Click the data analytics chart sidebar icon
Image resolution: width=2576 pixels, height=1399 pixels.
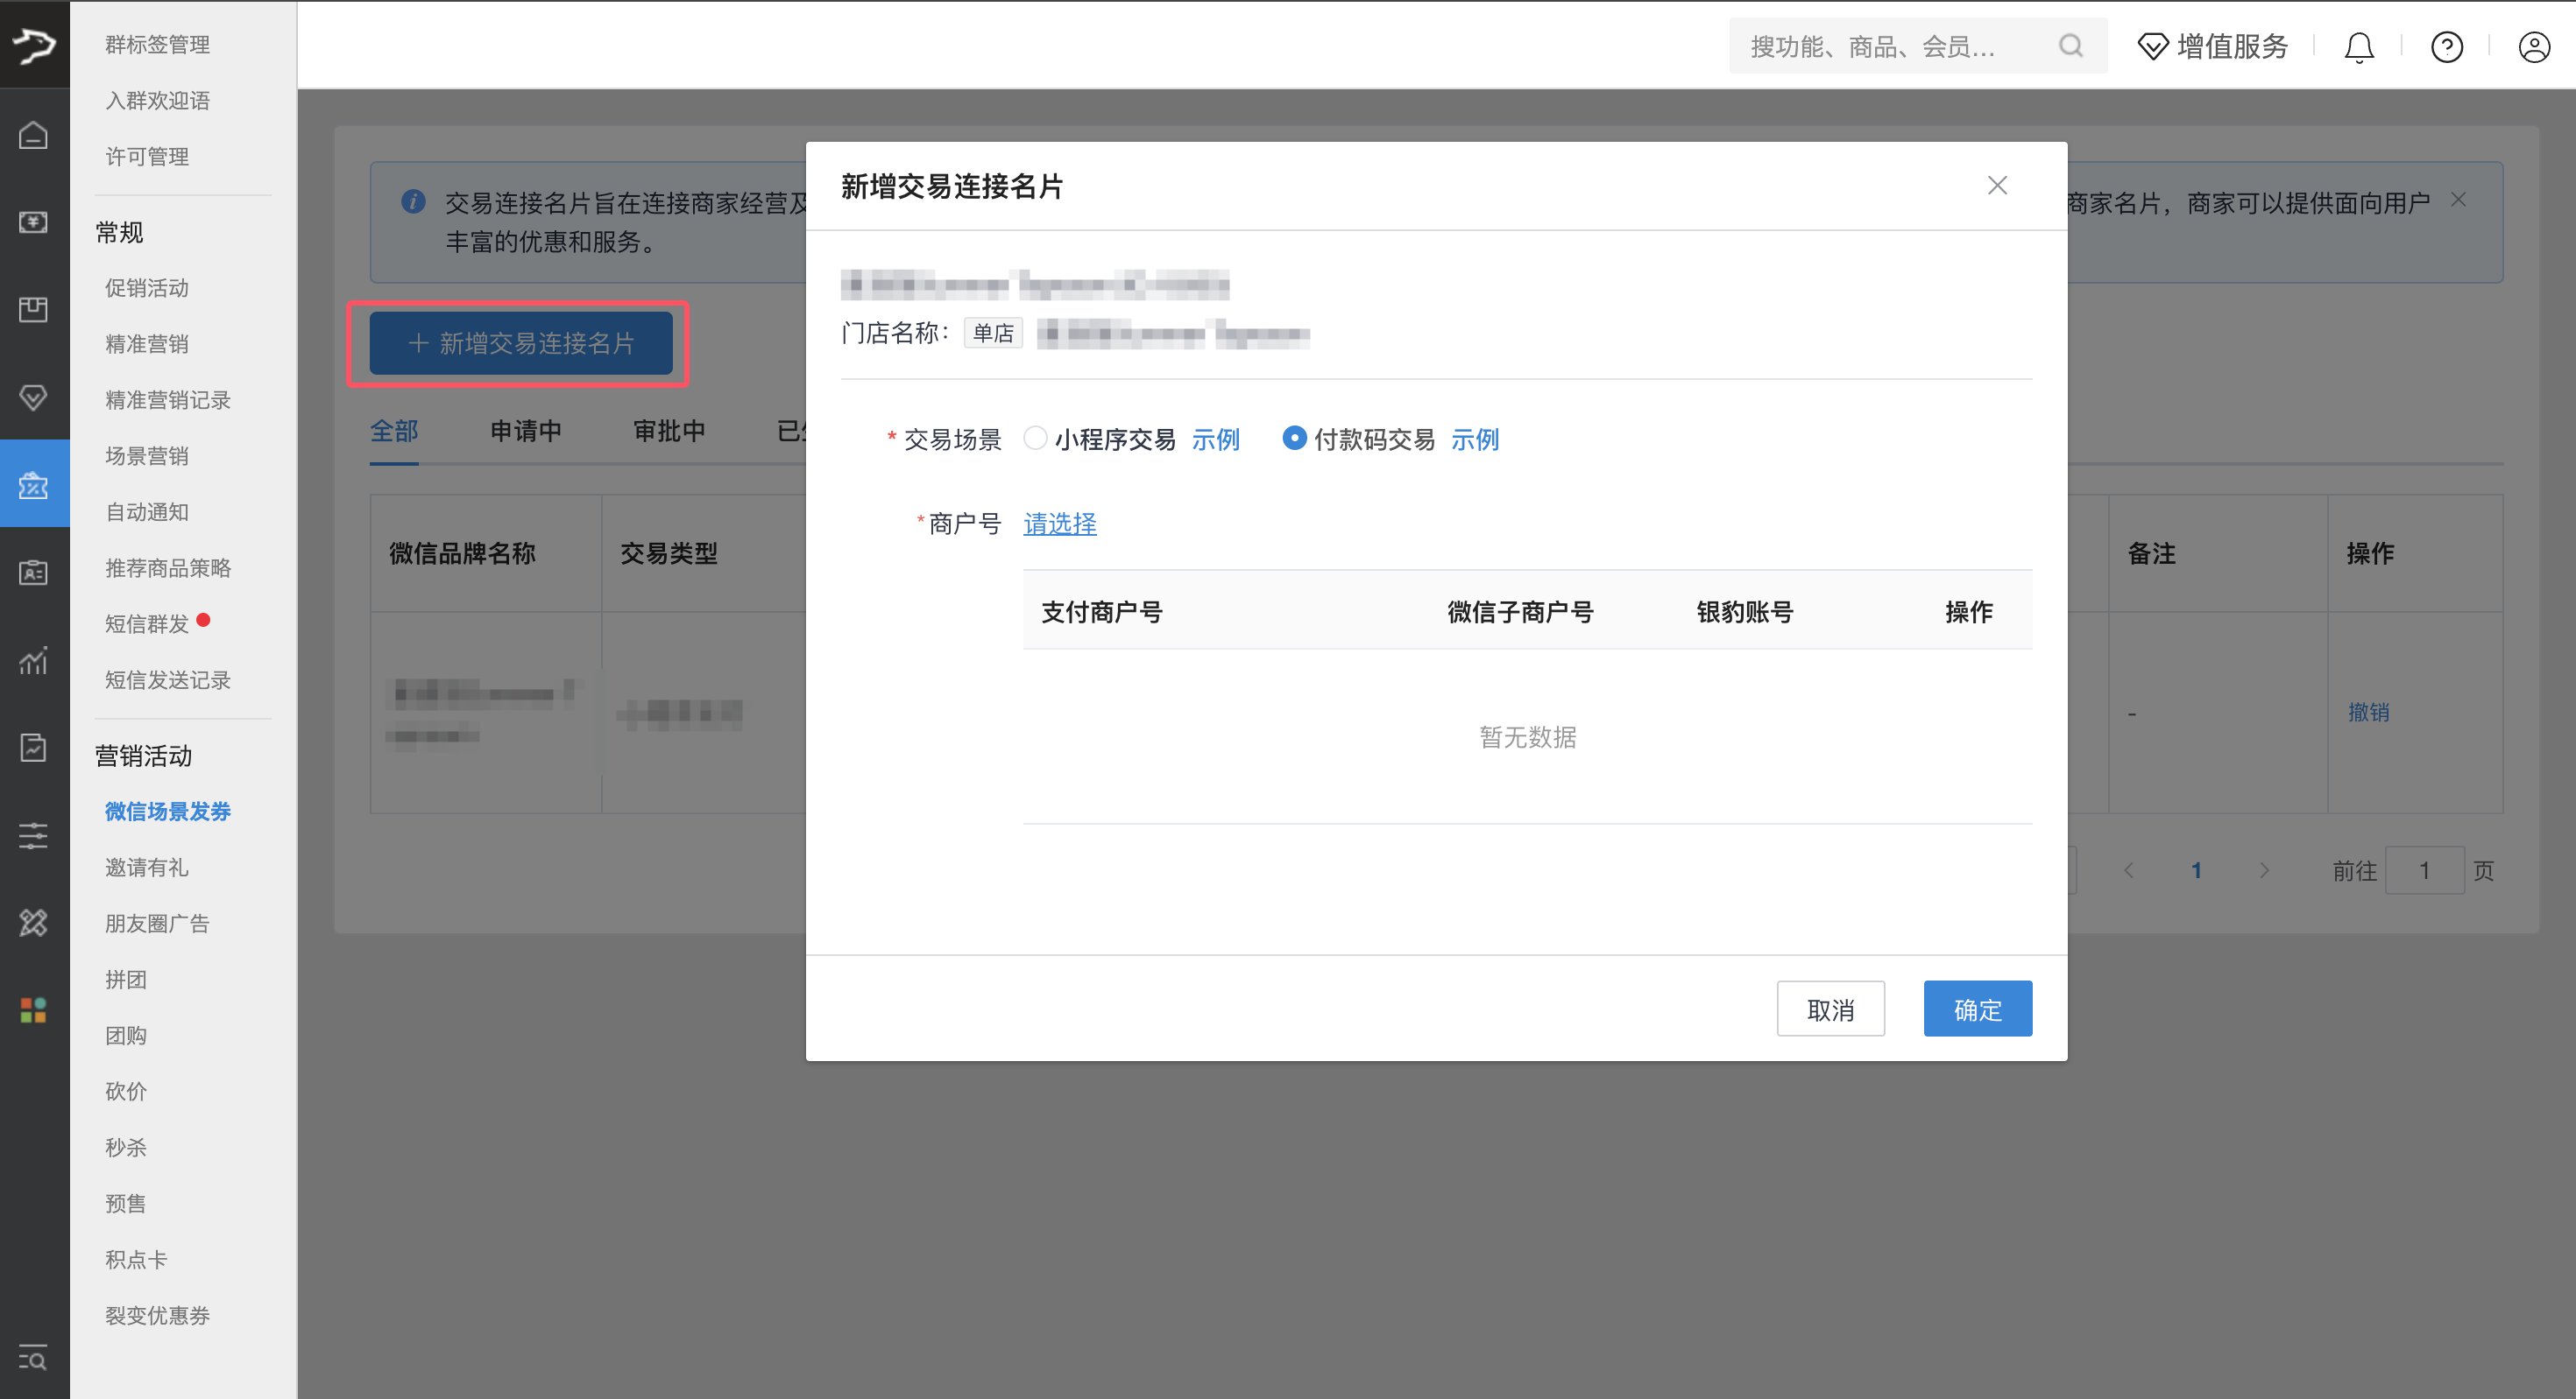[x=33, y=660]
